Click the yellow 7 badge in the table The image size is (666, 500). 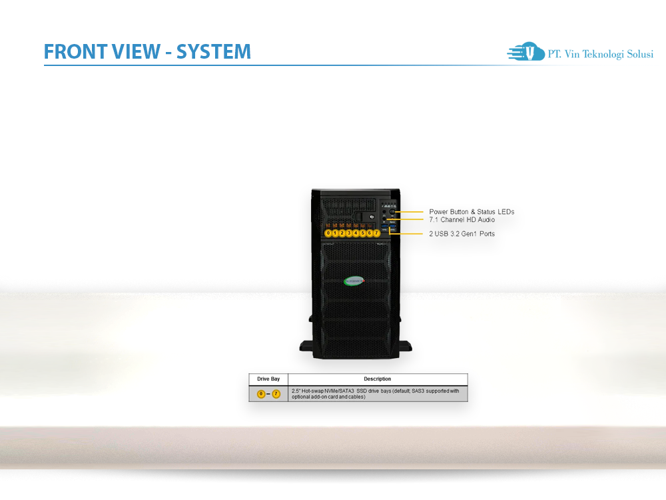coord(276,394)
